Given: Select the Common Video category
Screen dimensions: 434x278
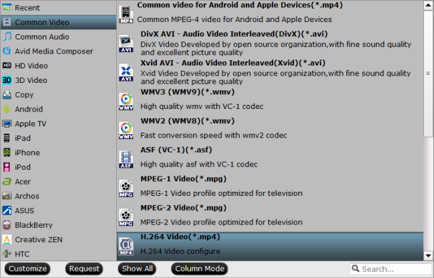Looking at the screenshot, I should tap(58, 22).
